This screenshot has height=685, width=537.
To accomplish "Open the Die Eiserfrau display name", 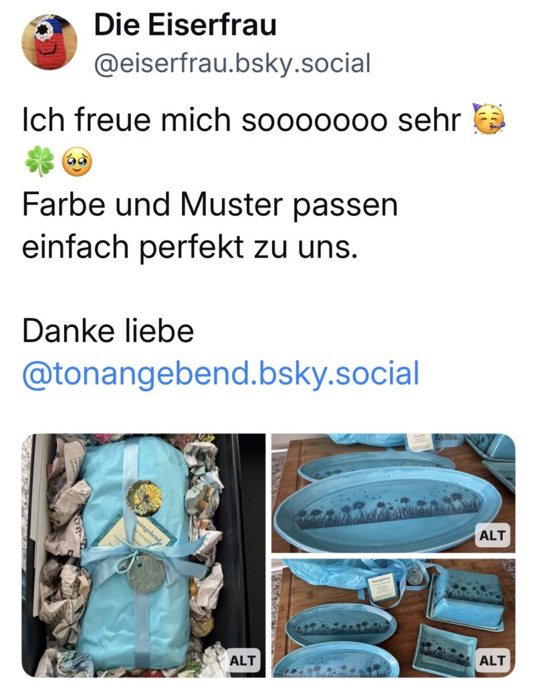I will click(185, 25).
